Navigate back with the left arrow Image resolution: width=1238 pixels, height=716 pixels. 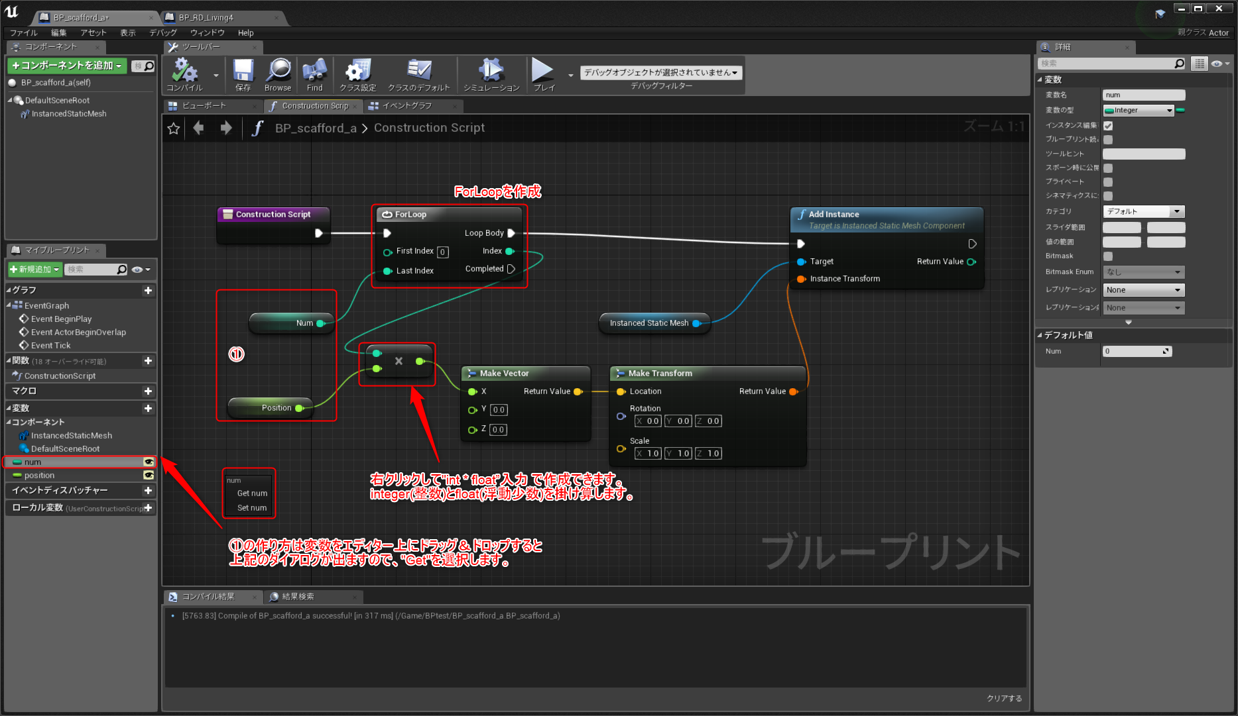[198, 128]
